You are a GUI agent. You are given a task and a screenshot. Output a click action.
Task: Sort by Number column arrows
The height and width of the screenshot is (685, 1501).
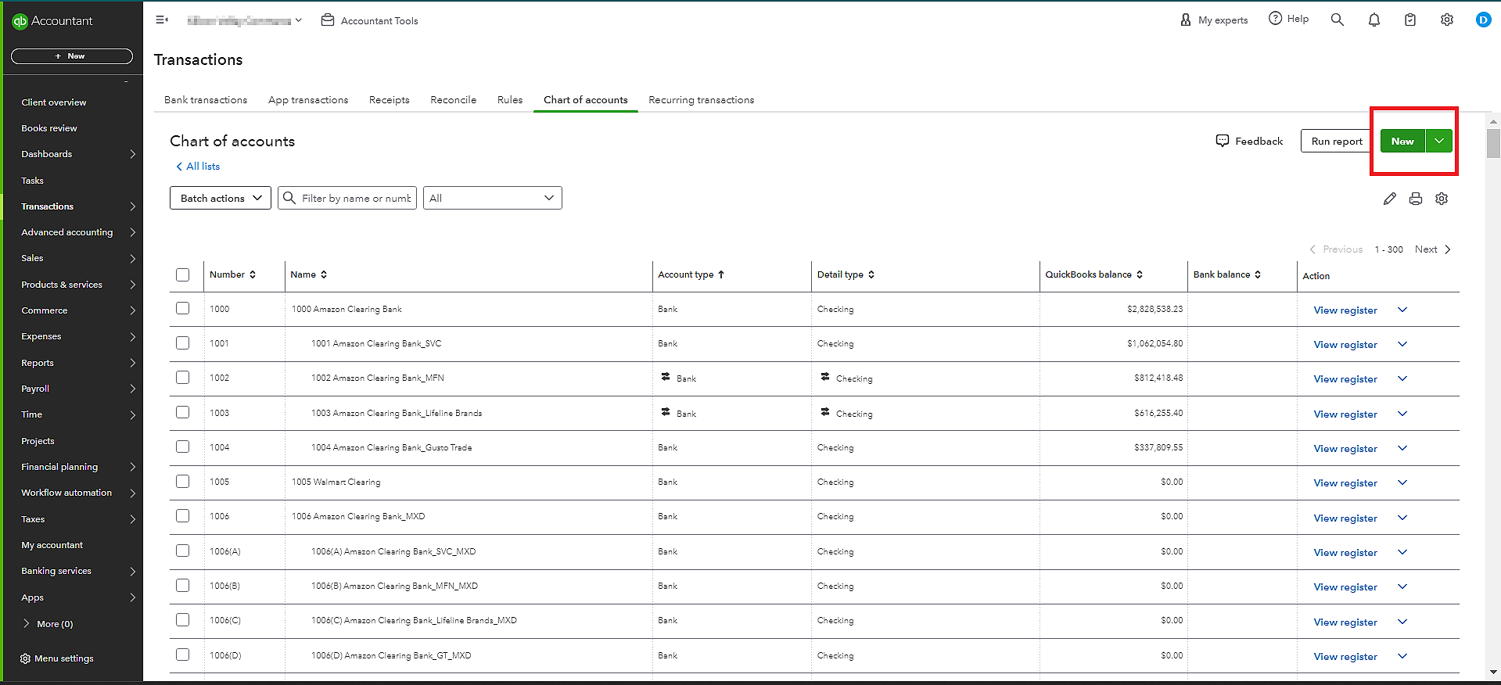(x=253, y=274)
